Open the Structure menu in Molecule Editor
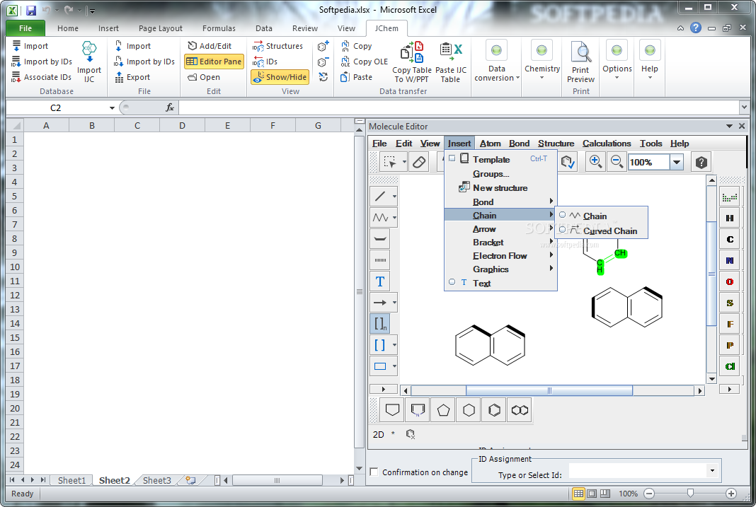756x507 pixels. pos(556,144)
